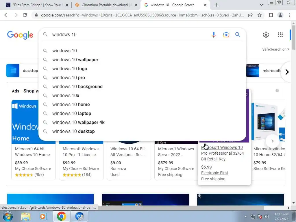The image size is (296, 222).
Task: Click the vertical page scrollbar
Action: (293, 38)
